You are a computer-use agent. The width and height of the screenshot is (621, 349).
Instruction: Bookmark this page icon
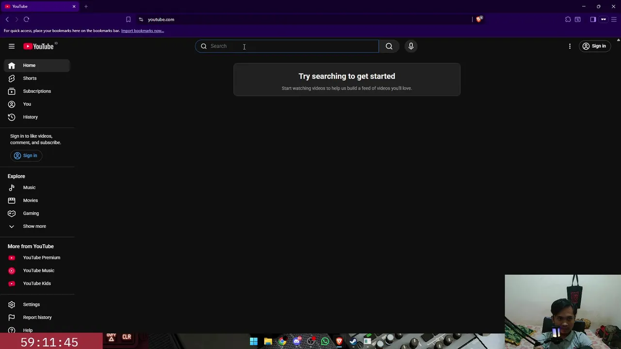coord(128,19)
